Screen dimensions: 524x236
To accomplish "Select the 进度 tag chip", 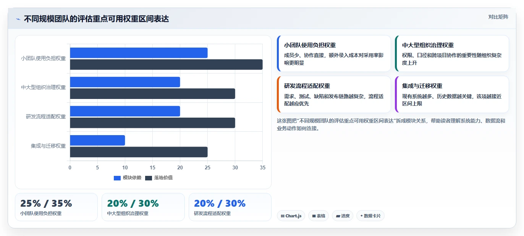I will (343, 216).
